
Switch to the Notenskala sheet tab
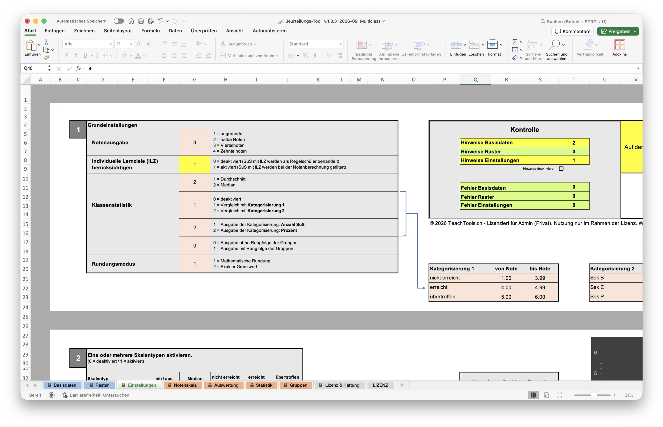[x=183, y=385]
